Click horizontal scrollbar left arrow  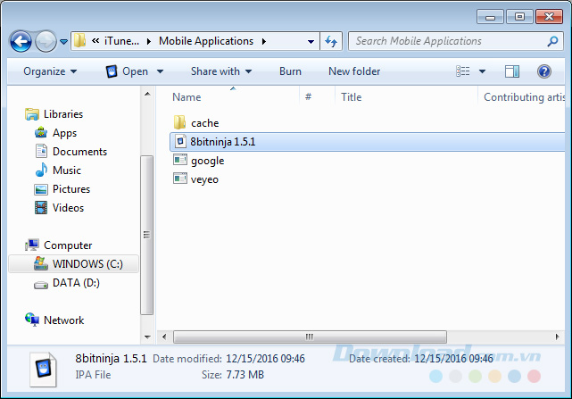tap(164, 337)
